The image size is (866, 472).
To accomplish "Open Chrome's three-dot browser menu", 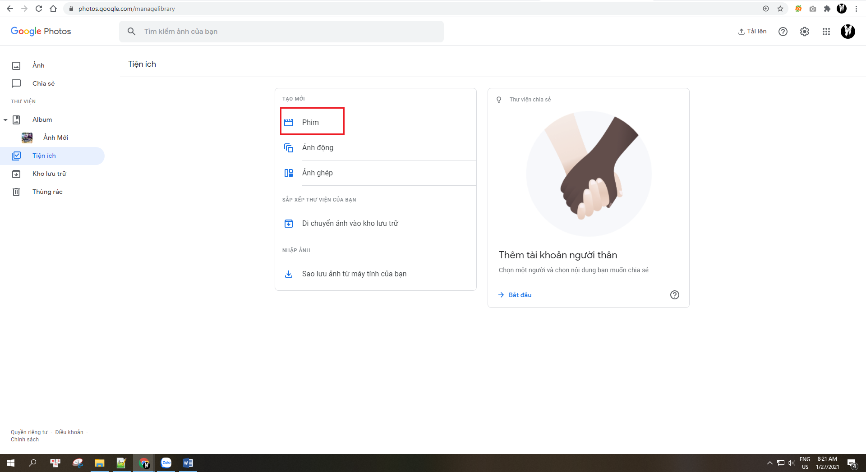I will click(857, 8).
